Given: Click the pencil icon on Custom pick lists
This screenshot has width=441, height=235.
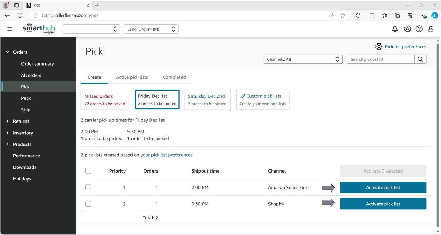Looking at the screenshot, I should coord(243,96).
